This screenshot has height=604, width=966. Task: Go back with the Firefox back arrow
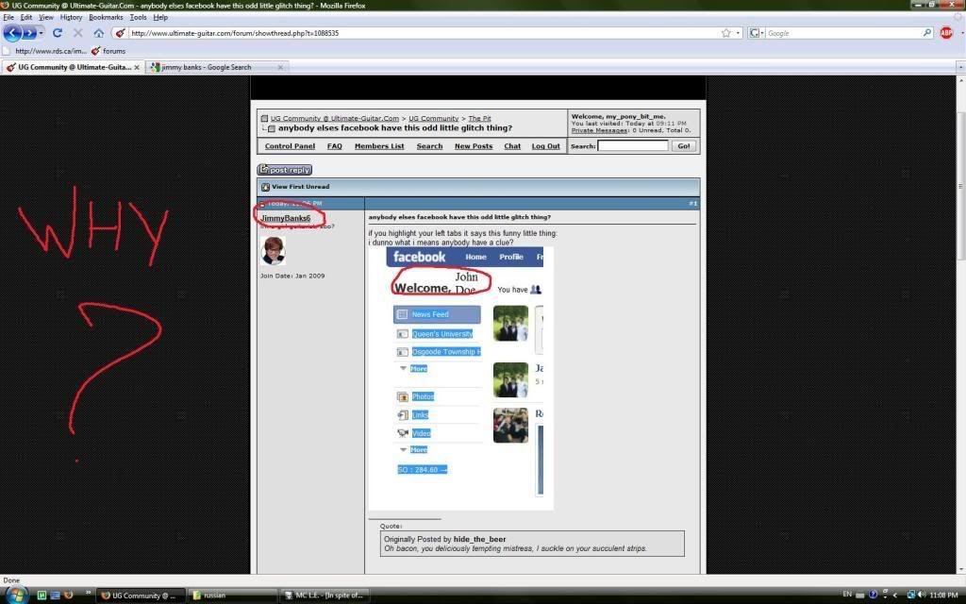pyautogui.click(x=12, y=33)
